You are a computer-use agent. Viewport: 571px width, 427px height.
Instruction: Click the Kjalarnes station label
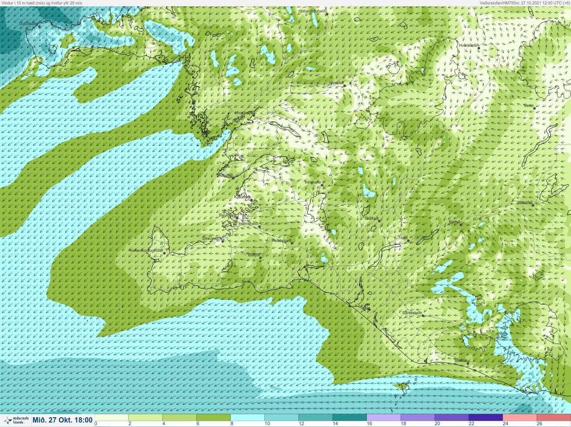[243, 197]
